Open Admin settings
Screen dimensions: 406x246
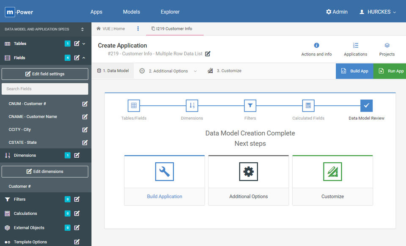tap(337, 12)
